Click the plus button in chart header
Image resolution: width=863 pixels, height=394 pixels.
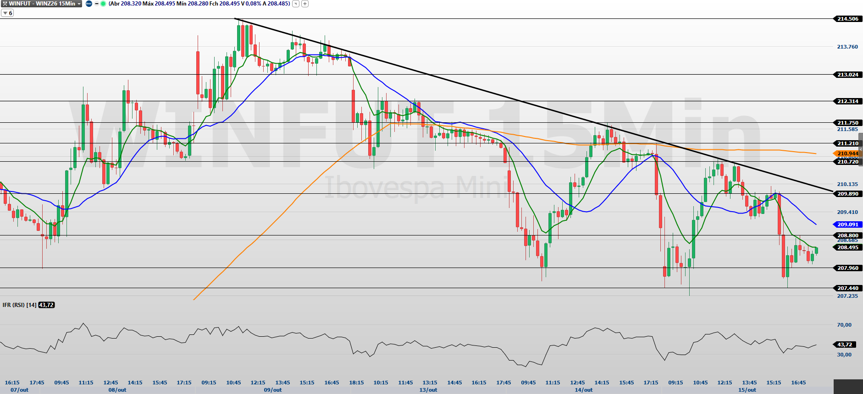[x=304, y=4]
